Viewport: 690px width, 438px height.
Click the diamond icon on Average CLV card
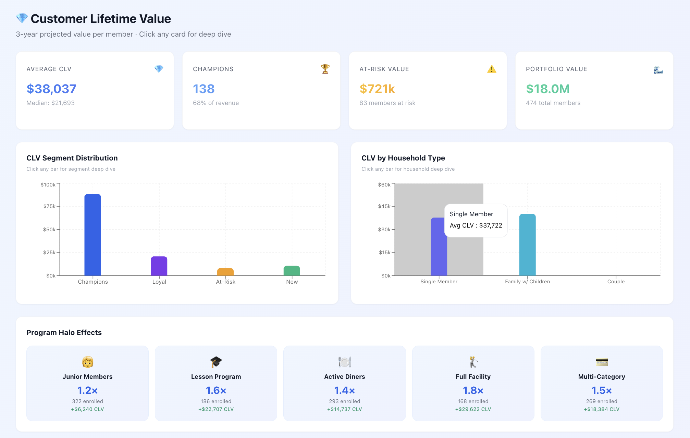(159, 69)
